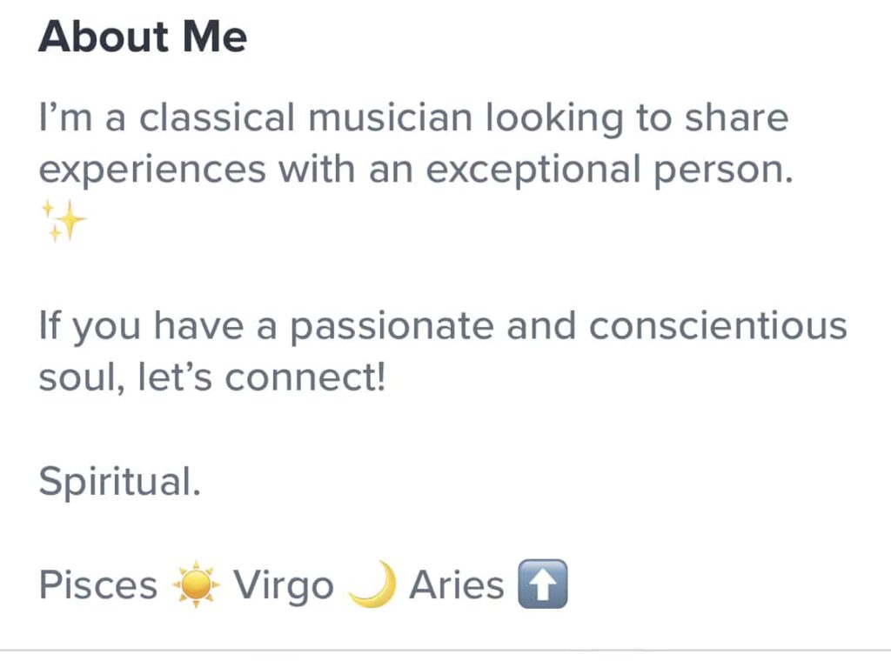
Task: Select the word "soul,"
Action: [82, 378]
